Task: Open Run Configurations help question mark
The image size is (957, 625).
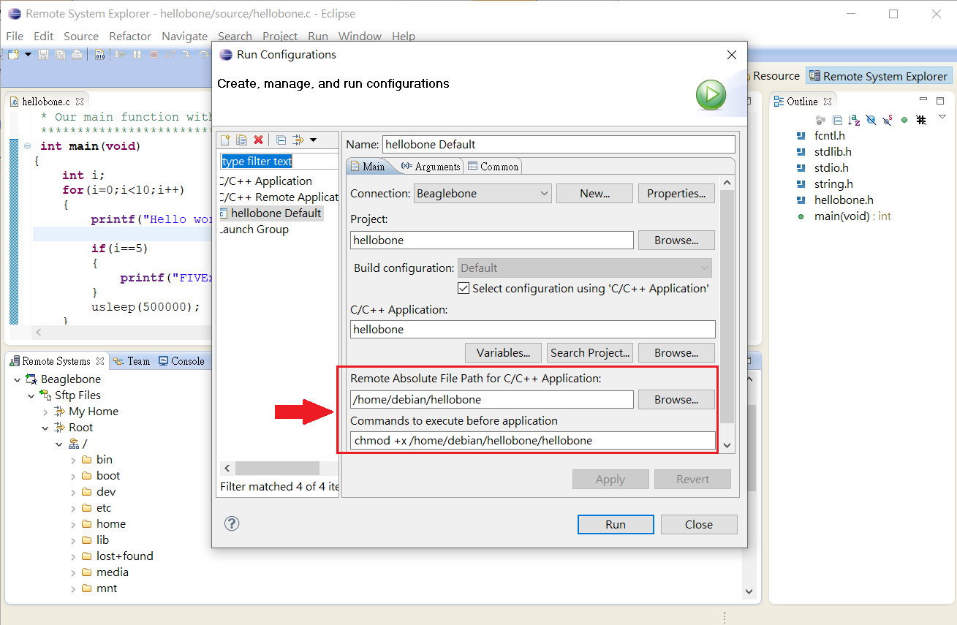Action: [x=232, y=523]
